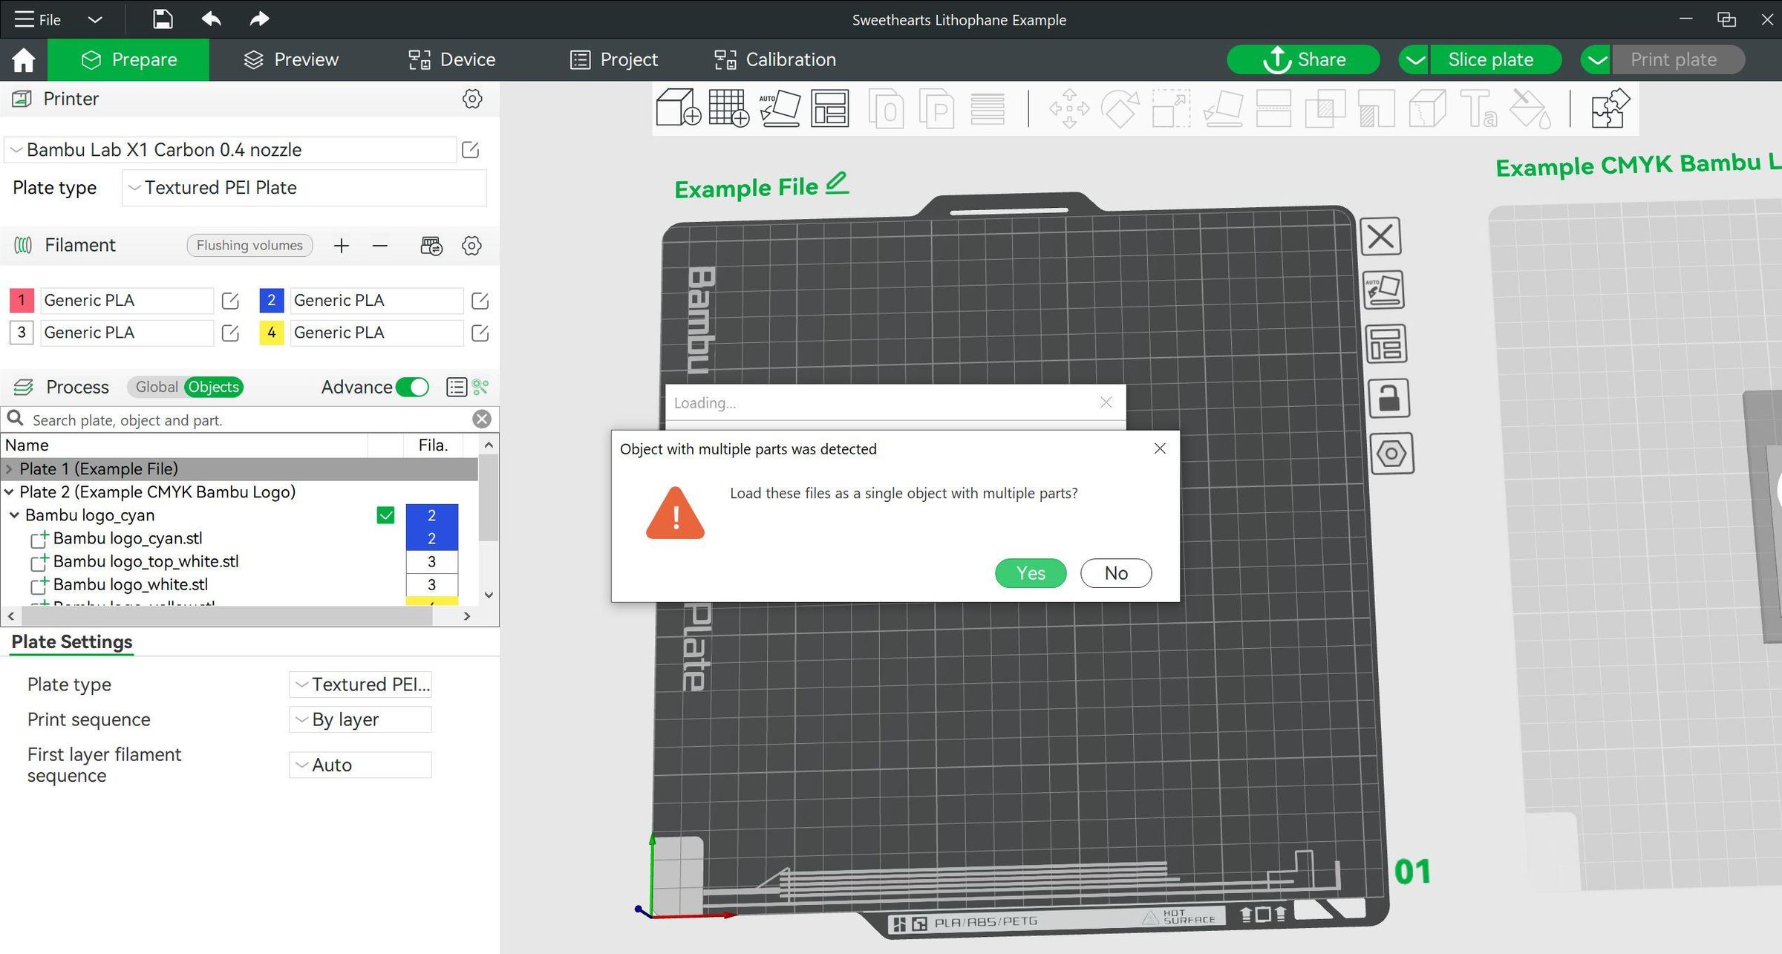
Task: Go to the Home screen
Action: tap(24, 59)
